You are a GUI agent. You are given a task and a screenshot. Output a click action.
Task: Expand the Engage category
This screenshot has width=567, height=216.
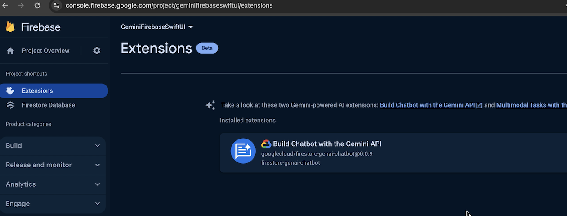(53, 204)
